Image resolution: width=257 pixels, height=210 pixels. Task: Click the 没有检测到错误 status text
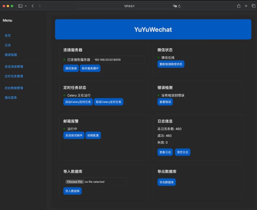(x=173, y=95)
